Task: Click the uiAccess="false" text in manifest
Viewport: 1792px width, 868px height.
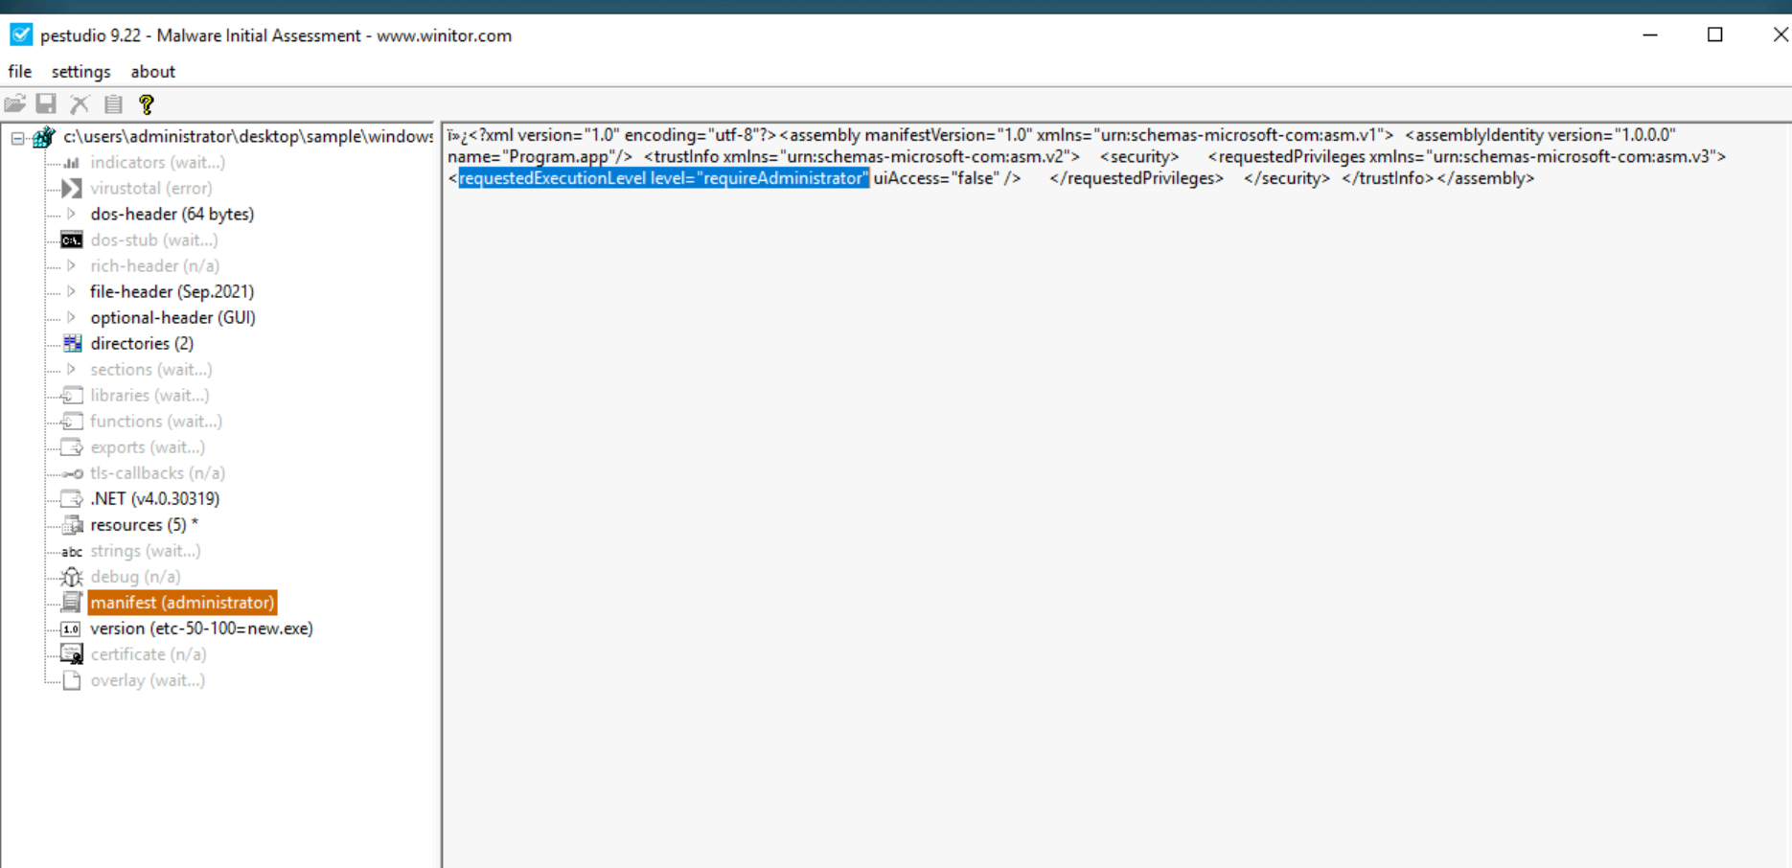Action: pos(935,178)
